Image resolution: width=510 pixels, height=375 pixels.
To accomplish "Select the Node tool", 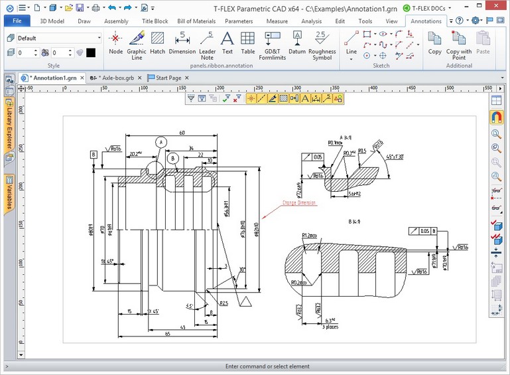I will click(x=116, y=42).
